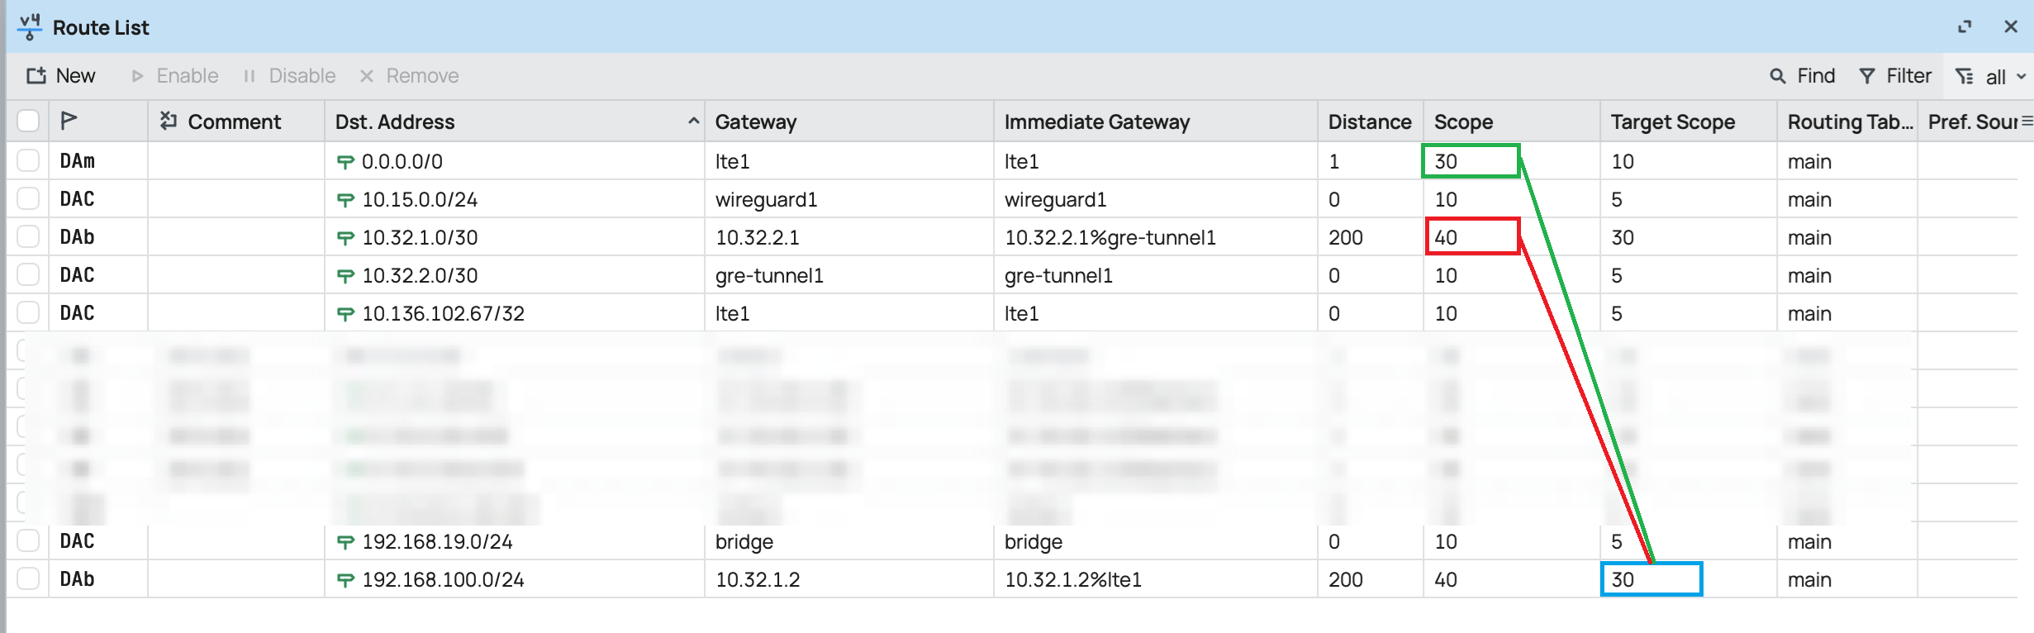Click the 10.32.2.1%gre-tunnel1 immediate gateway cell

point(1155,237)
